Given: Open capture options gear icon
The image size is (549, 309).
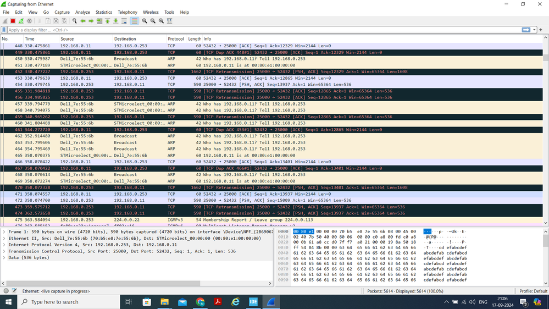Looking at the screenshot, I should (29, 21).
